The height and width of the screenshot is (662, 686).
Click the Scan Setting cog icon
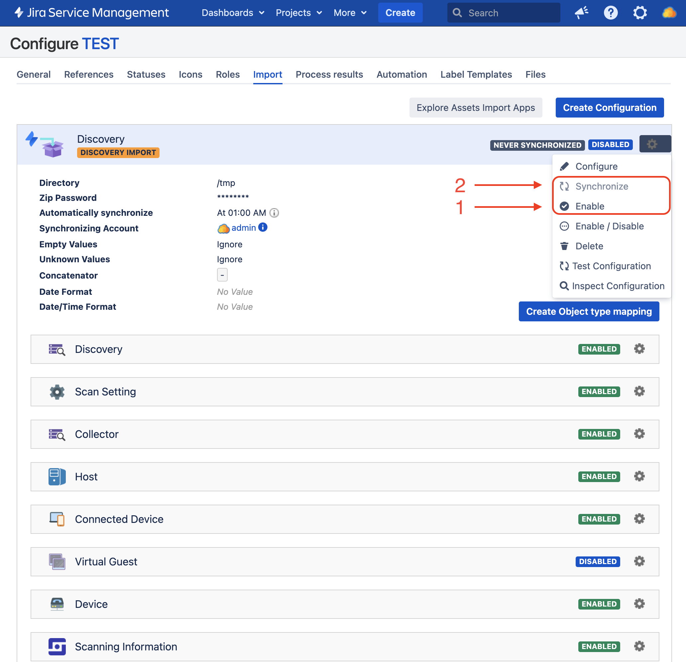click(57, 392)
